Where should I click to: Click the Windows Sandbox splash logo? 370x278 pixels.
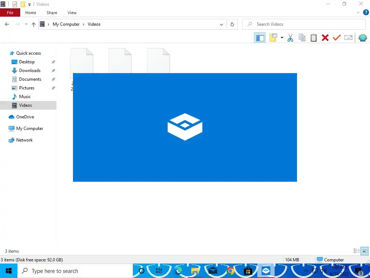(x=185, y=127)
